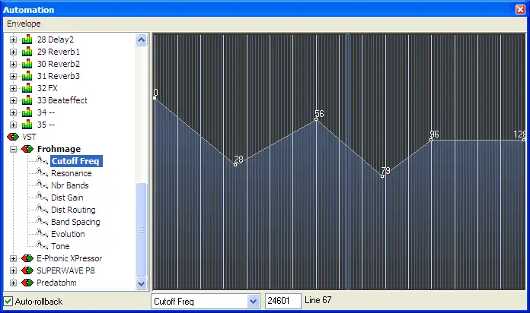
Task: Toggle the Auto-rollback checkbox
Action: pyautogui.click(x=8, y=301)
